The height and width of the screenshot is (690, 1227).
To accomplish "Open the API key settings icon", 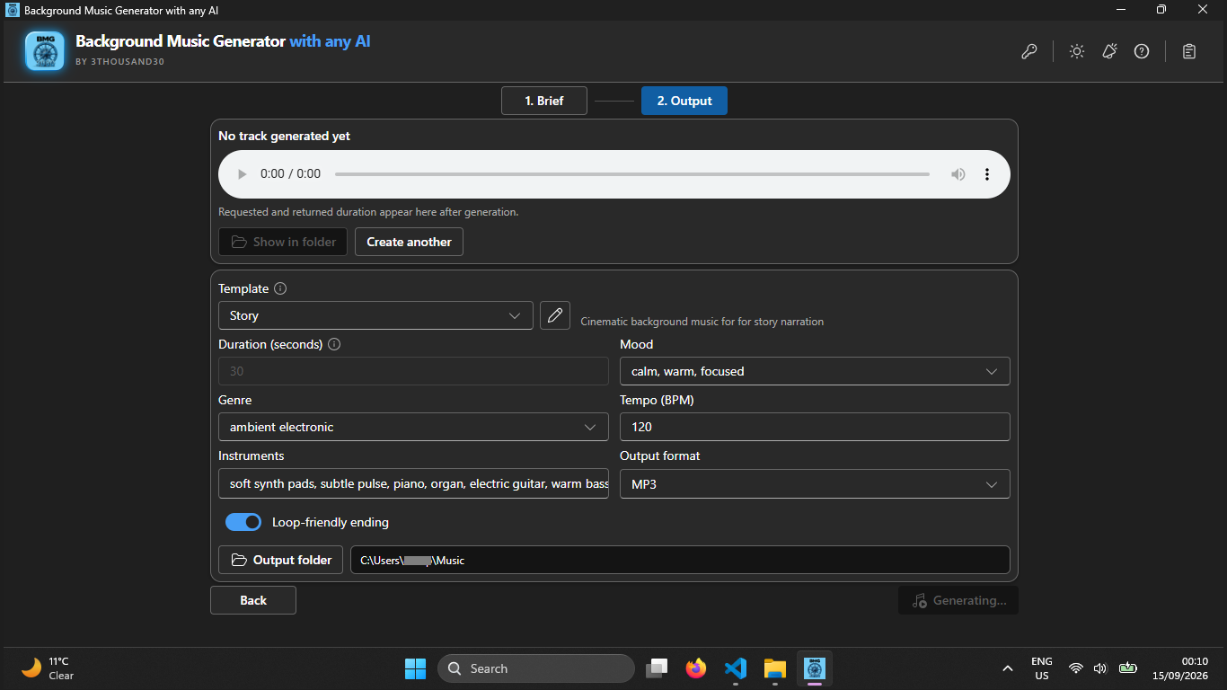I will pyautogui.click(x=1029, y=51).
